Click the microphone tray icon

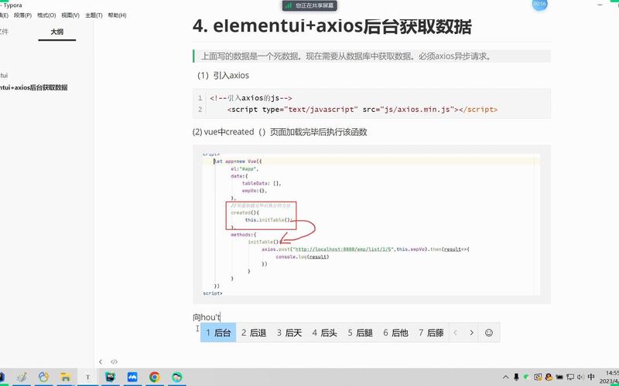[516, 378]
